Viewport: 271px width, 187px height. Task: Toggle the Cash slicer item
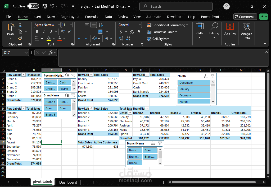coord(64,82)
